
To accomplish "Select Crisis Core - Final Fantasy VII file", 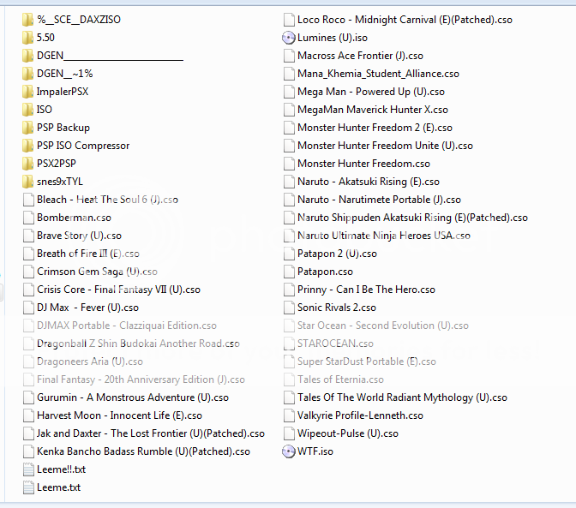I will (x=118, y=290).
